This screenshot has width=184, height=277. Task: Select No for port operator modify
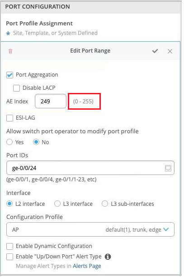click(36, 142)
